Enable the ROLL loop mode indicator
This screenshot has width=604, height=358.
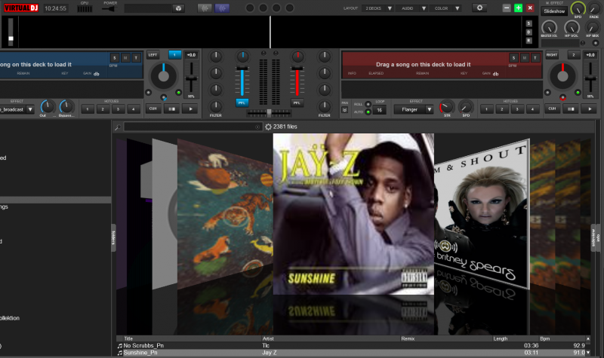pos(368,103)
